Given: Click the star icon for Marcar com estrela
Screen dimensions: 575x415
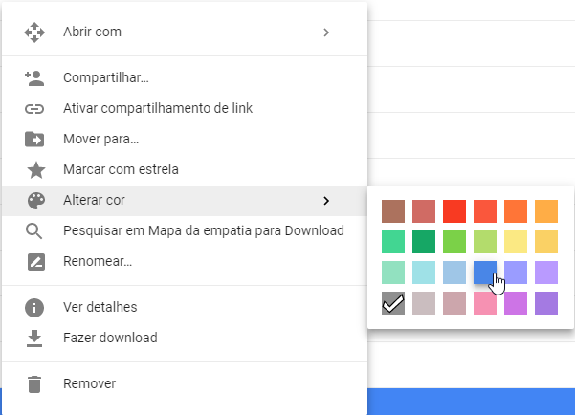Looking at the screenshot, I should point(34,170).
